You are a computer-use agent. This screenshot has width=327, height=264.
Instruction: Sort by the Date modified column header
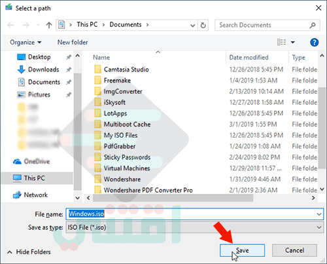[249, 58]
